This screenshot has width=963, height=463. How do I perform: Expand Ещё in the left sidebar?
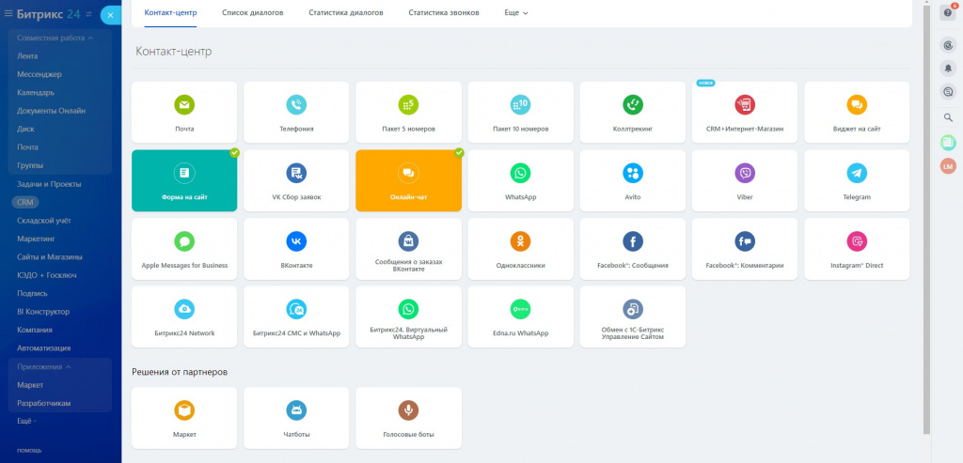pyautogui.click(x=26, y=422)
